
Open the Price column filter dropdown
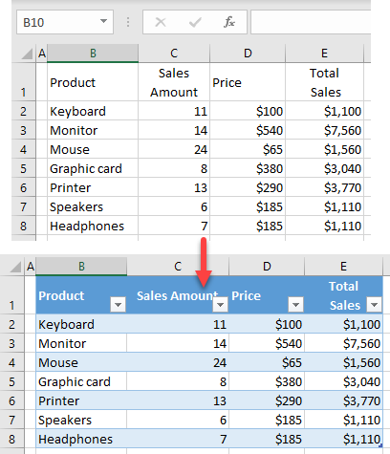click(x=295, y=305)
